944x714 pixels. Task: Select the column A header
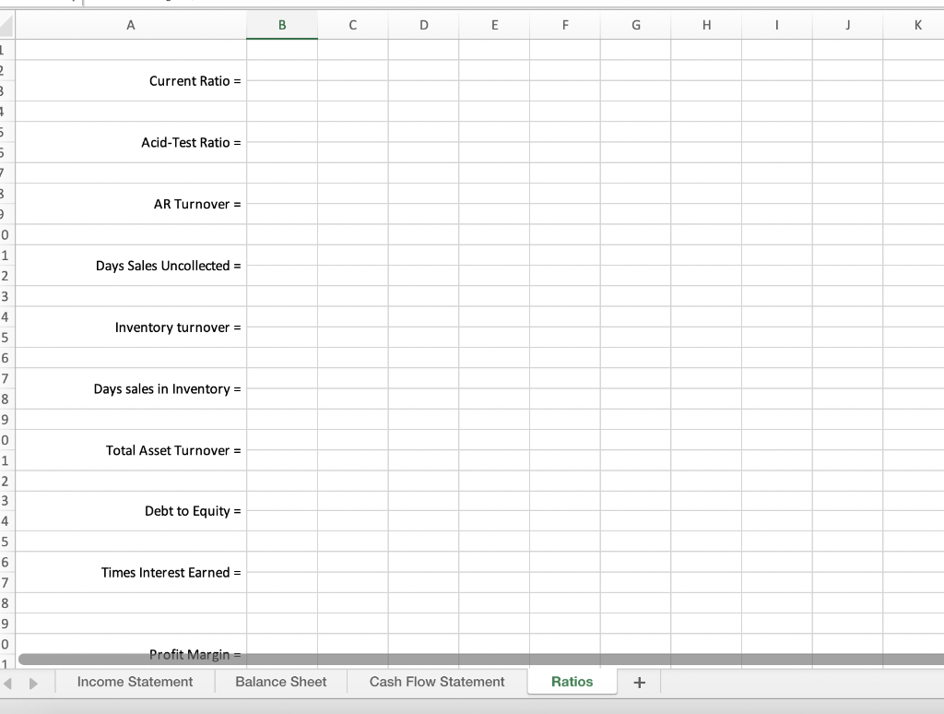pyautogui.click(x=131, y=25)
